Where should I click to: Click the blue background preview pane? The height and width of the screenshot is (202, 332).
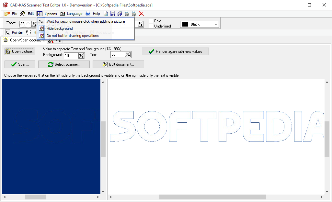(x=51, y=137)
